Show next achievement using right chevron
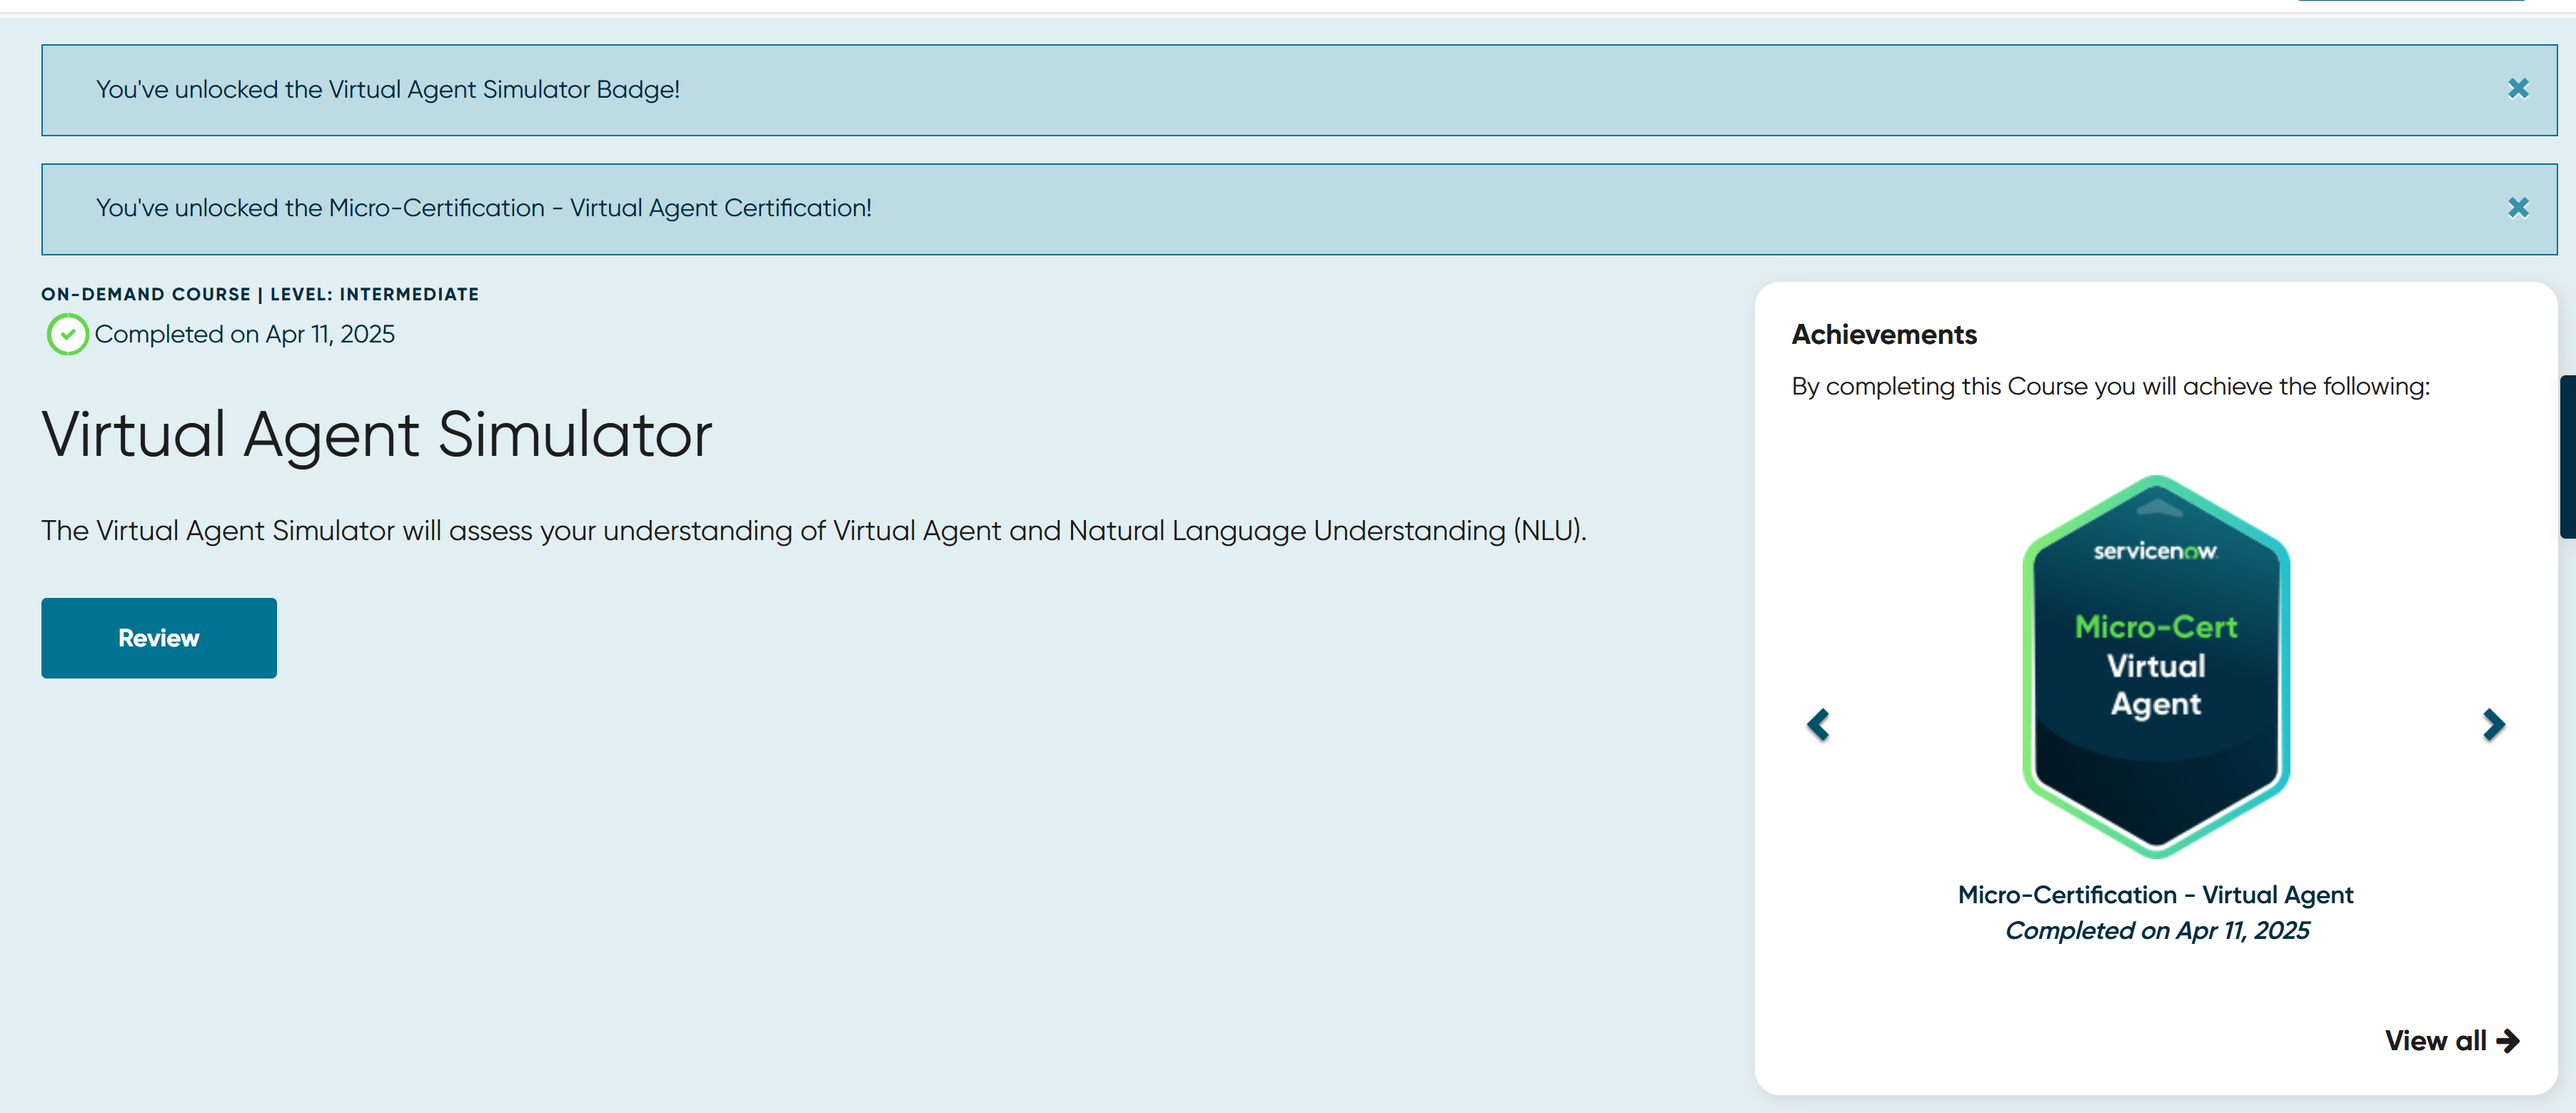Screen dimensions: 2576x1113 [x=2493, y=724]
